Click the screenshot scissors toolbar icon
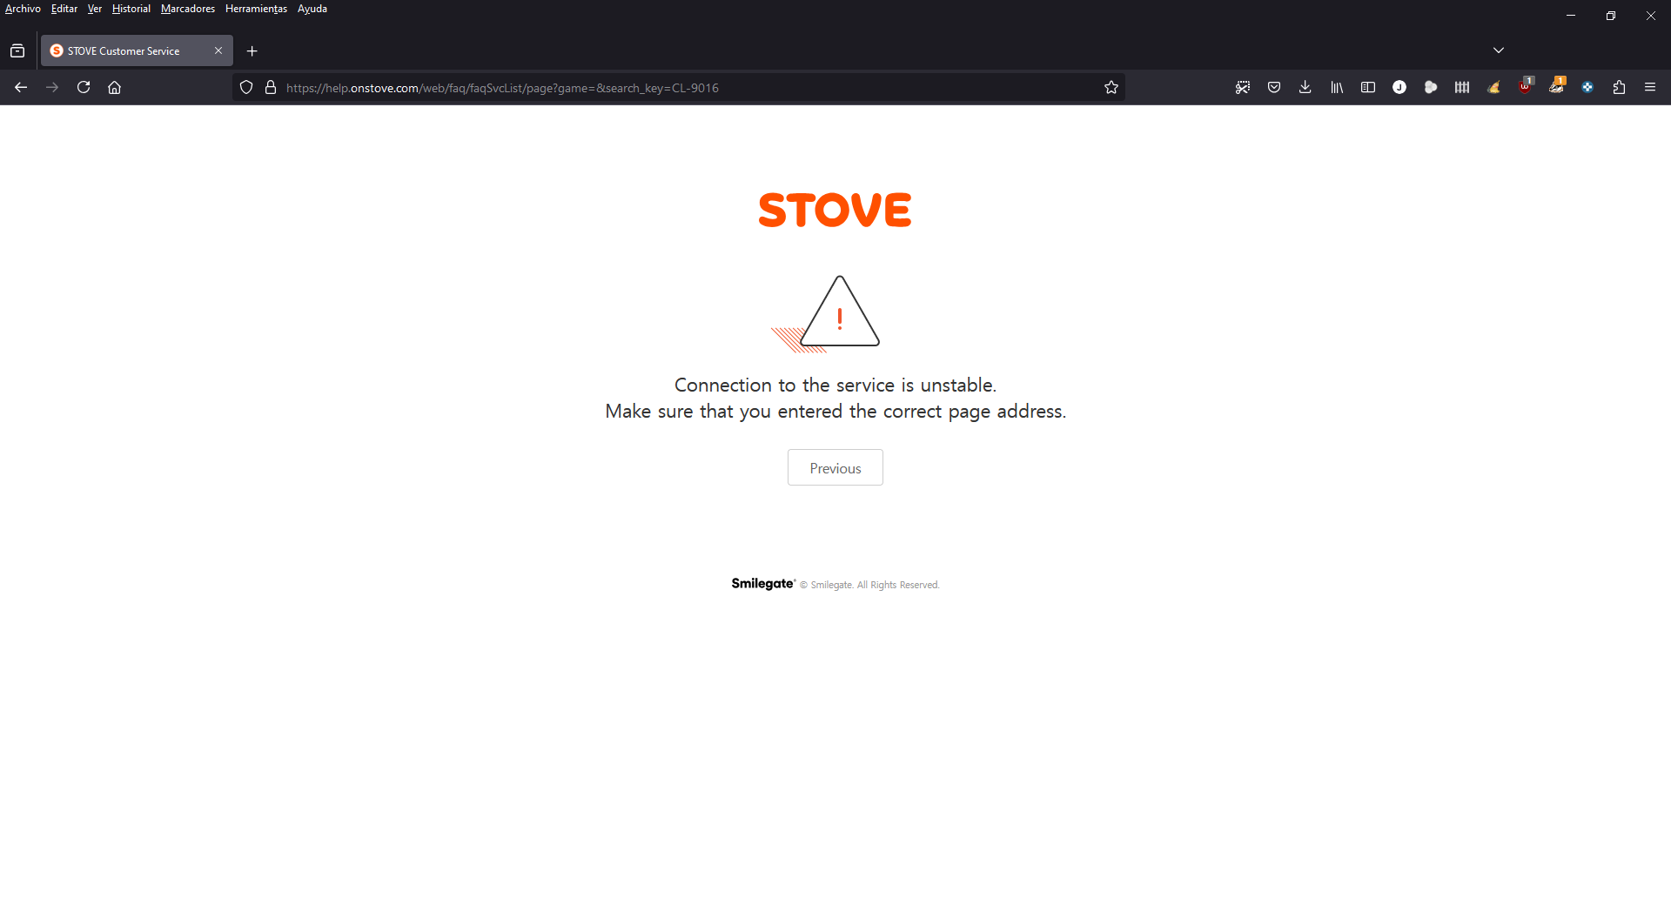Screen dimensions: 1671x905 1243,87
